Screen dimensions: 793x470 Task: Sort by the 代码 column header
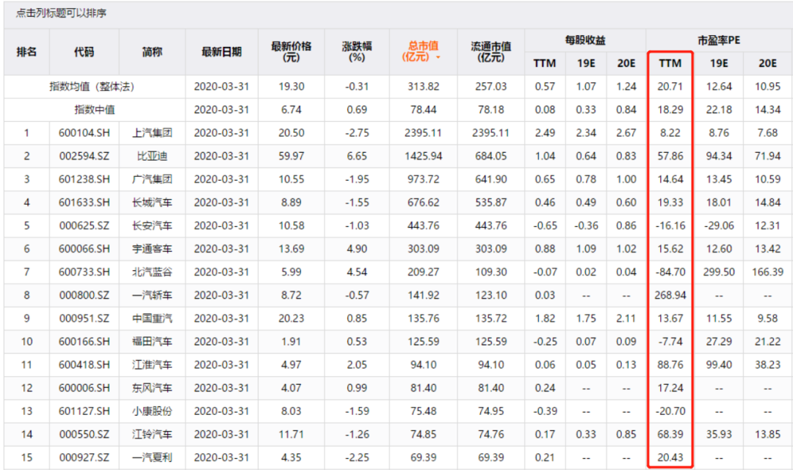(x=84, y=51)
